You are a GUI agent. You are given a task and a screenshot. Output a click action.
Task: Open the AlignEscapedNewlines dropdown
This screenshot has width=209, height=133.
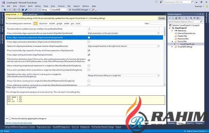(158, 46)
